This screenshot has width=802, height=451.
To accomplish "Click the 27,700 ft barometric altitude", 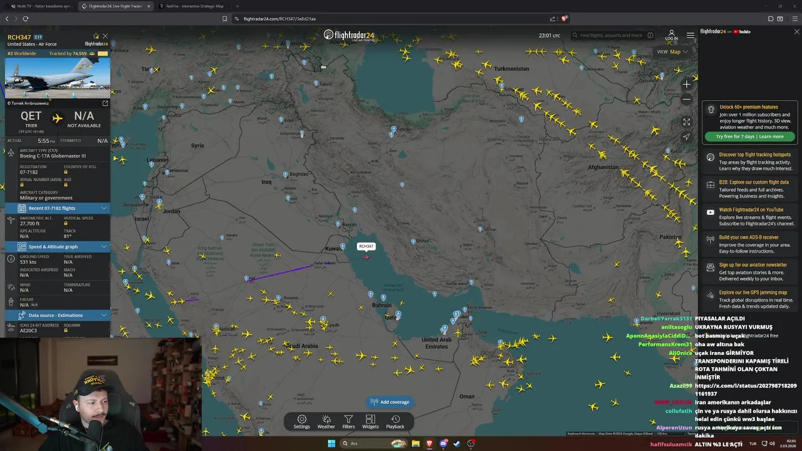I will click(29, 223).
